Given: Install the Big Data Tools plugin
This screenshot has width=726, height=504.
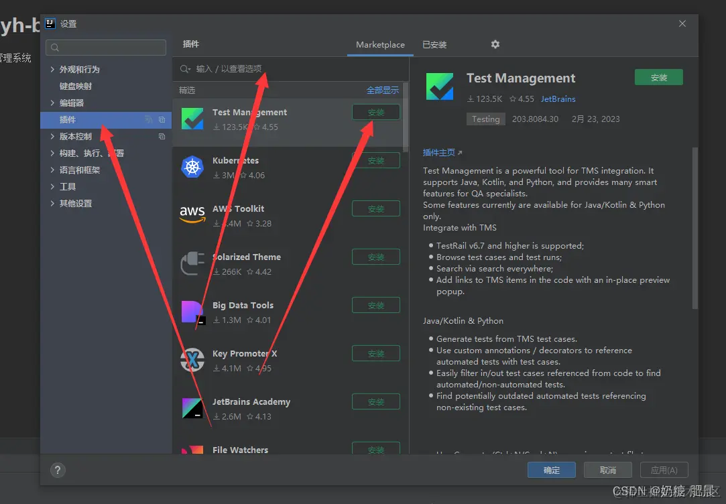Looking at the screenshot, I should click(x=376, y=306).
